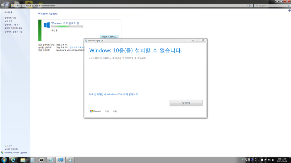Click the 시스템에서 사용하는 파티션 error message
The image size is (291, 163).
pos(118,58)
